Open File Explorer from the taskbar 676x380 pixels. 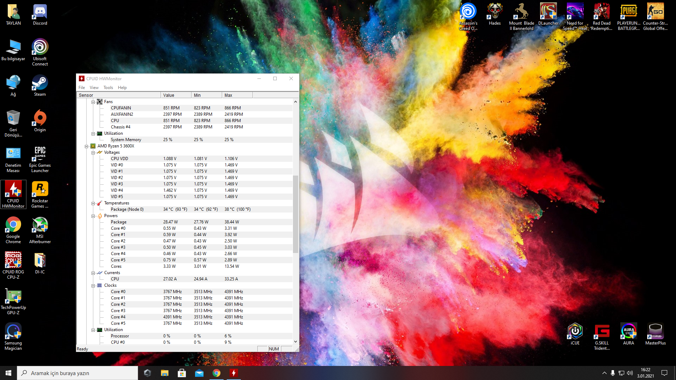pyautogui.click(x=165, y=373)
